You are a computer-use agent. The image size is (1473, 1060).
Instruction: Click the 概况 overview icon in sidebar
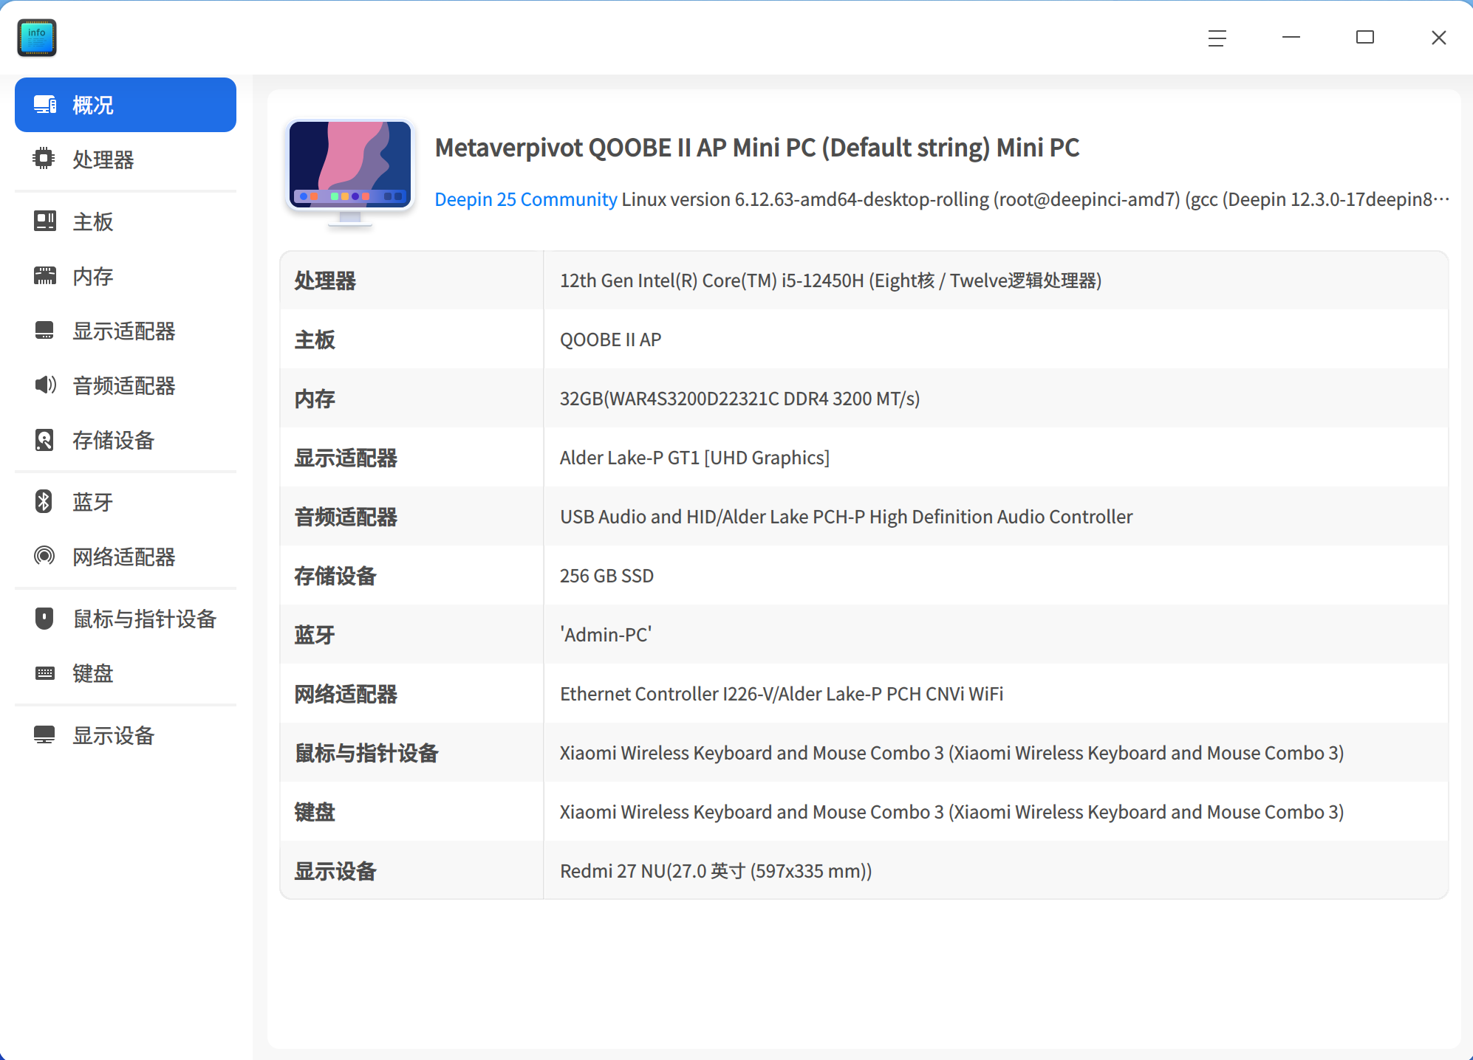pyautogui.click(x=44, y=105)
